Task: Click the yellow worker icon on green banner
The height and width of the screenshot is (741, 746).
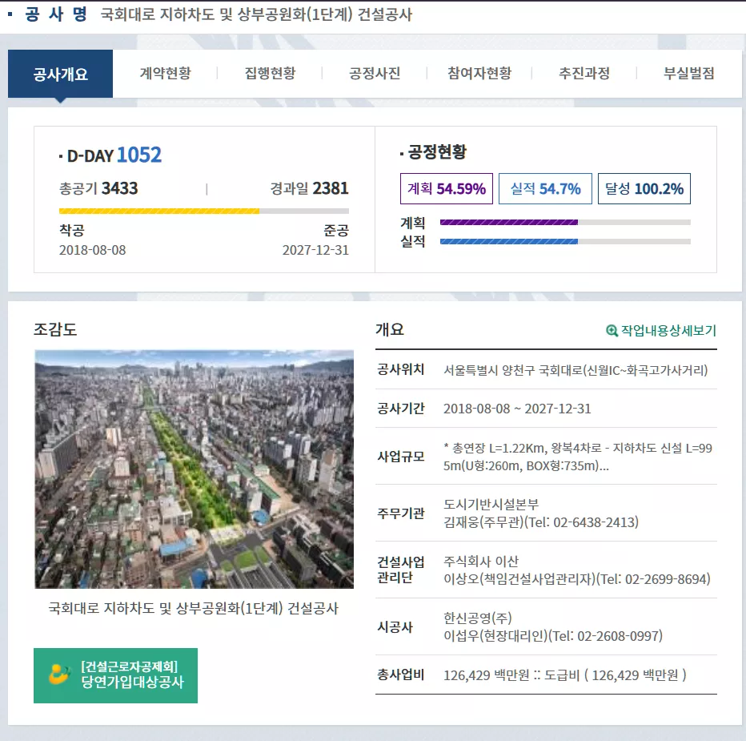Action: pyautogui.click(x=59, y=675)
